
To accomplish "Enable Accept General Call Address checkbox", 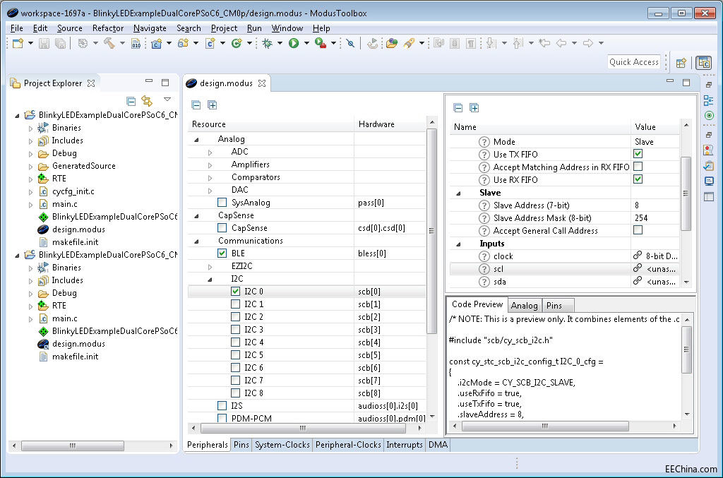I will coord(638,229).
